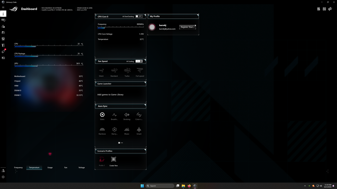Screen dimensions: 337x189
Task: Open the hamburger menu in the sidebar
Action: pyautogui.click(x=3, y=7)
